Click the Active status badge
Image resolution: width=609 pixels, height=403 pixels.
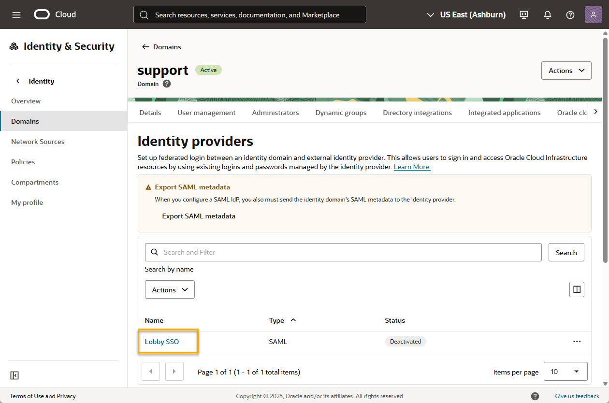[208, 70]
